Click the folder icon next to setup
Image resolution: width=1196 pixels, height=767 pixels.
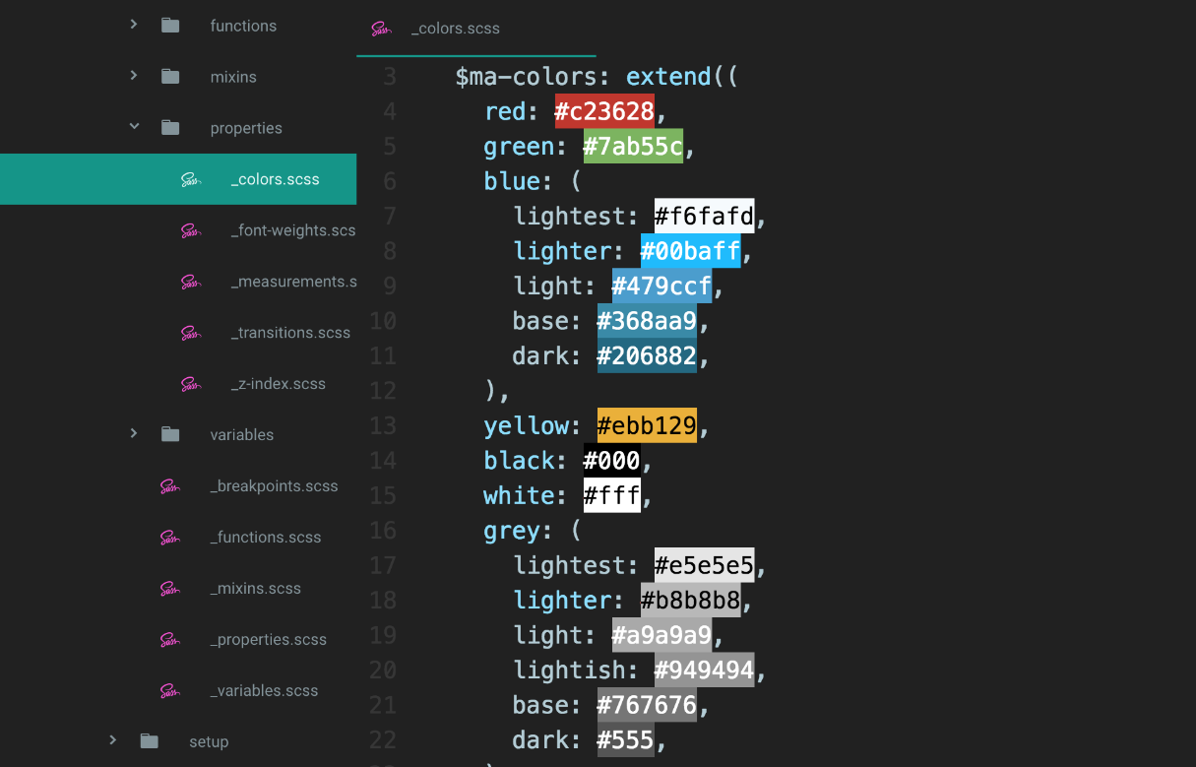point(148,740)
